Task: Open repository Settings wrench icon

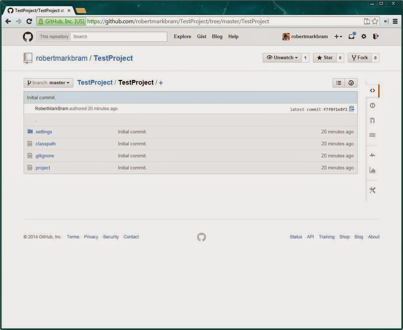Action: (x=373, y=190)
